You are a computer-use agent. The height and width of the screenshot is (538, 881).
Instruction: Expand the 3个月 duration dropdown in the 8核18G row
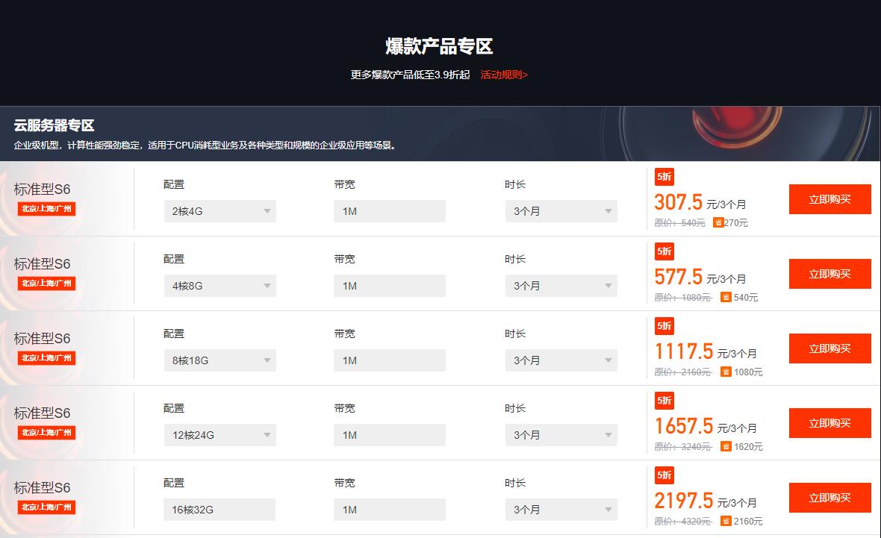[x=561, y=360]
